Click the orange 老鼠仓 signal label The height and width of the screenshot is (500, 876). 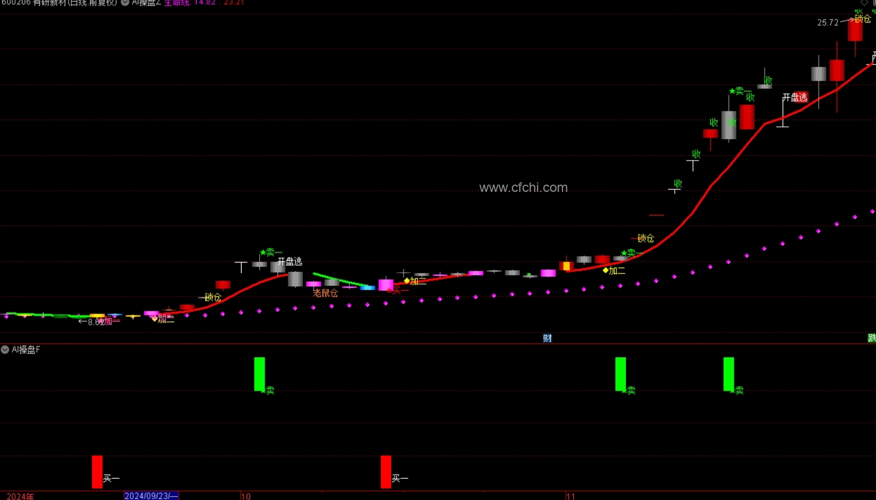(x=325, y=293)
